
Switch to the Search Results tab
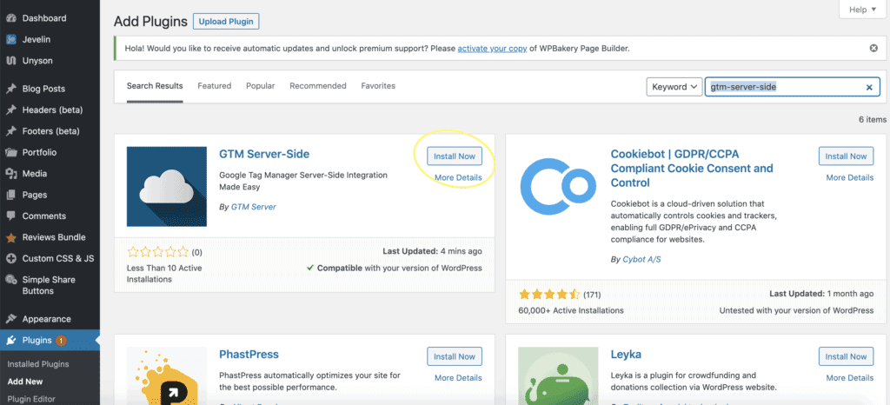155,86
